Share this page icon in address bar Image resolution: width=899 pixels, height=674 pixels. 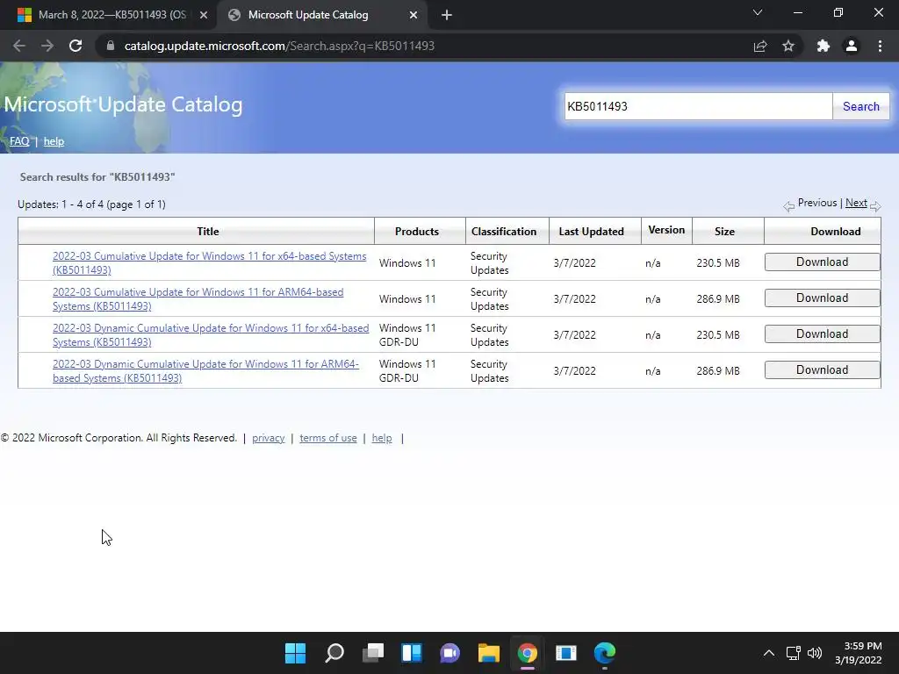(x=760, y=46)
